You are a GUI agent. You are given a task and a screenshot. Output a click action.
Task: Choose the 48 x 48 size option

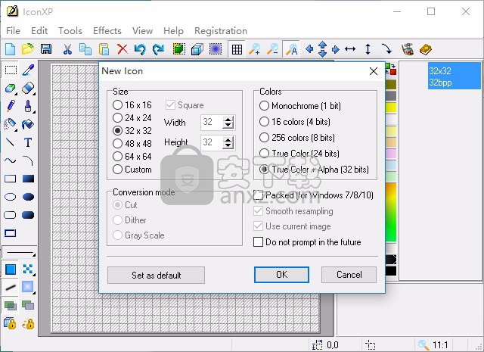(132, 143)
